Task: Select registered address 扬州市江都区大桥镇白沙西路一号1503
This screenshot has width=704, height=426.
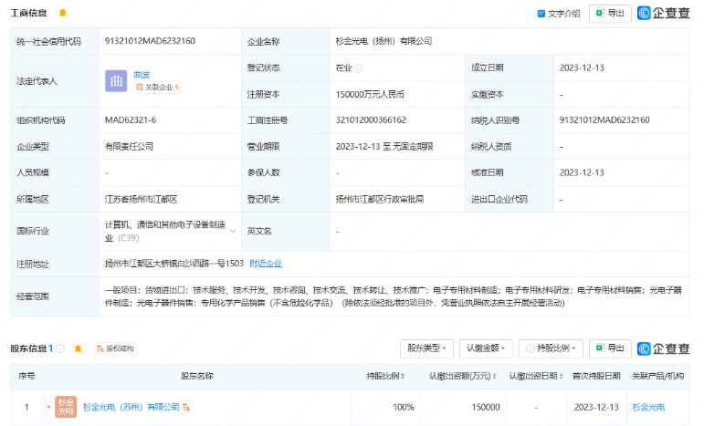Action: [174, 264]
